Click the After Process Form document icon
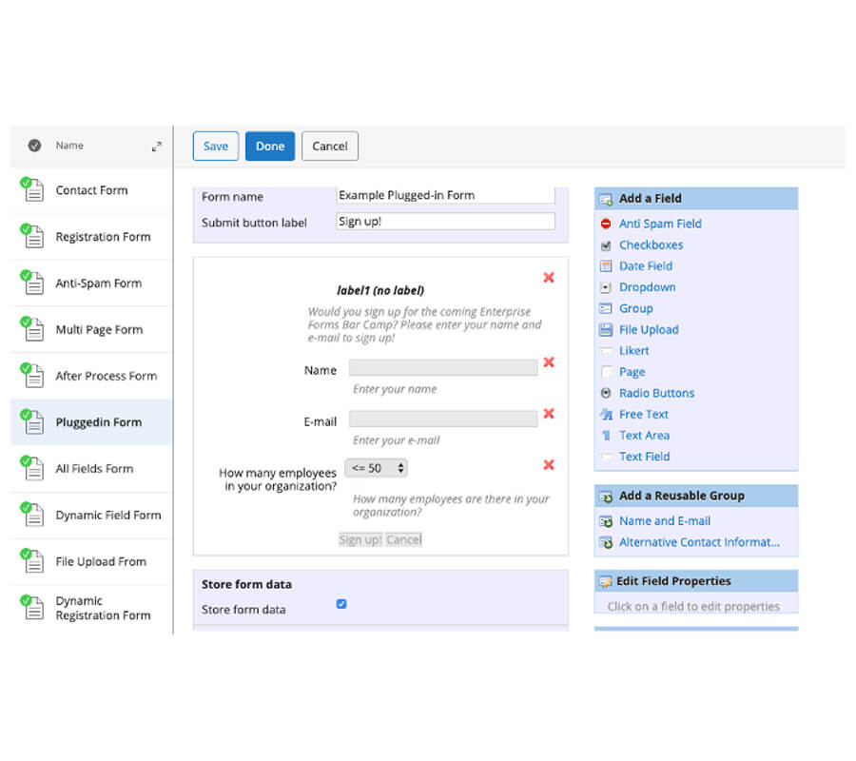 32,375
